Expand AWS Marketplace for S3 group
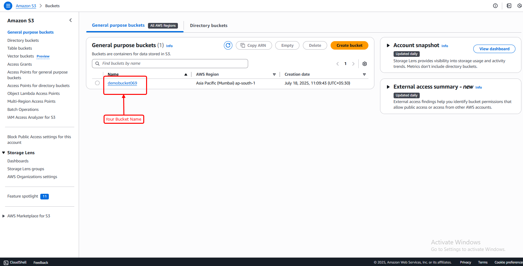 (4, 216)
